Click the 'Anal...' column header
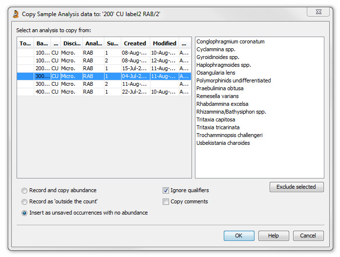 (93, 43)
